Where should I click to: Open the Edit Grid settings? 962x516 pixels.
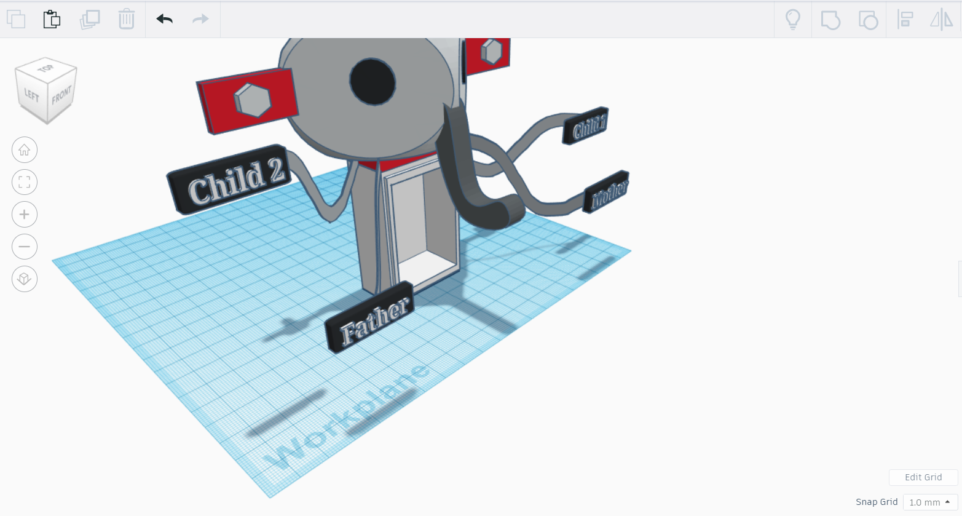pyautogui.click(x=923, y=477)
